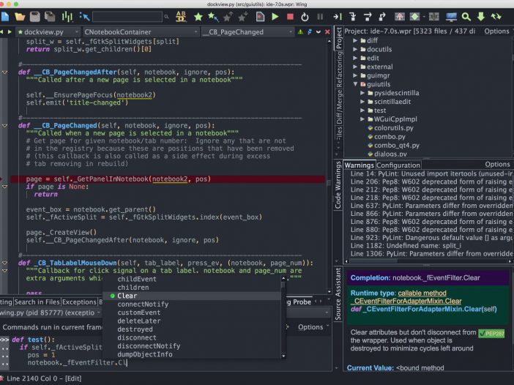This screenshot has height=385, width=514.
Task: Select the Configuration tab
Action: pos(398,165)
